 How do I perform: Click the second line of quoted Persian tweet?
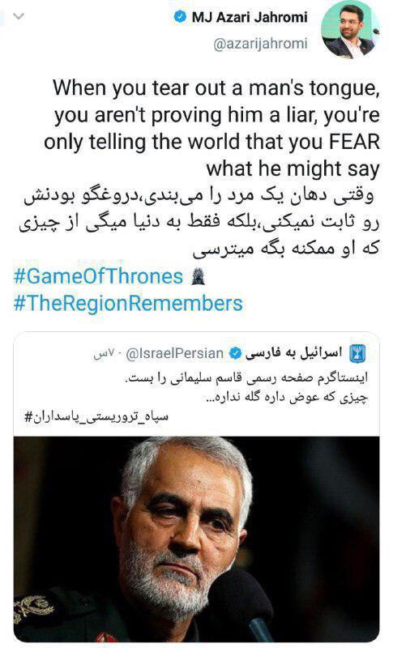[x=287, y=398]
